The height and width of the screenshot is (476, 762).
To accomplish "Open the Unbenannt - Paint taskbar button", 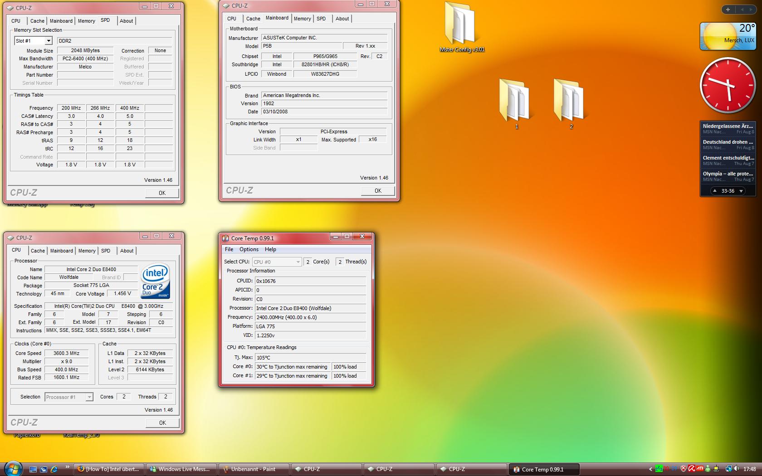I will (253, 469).
